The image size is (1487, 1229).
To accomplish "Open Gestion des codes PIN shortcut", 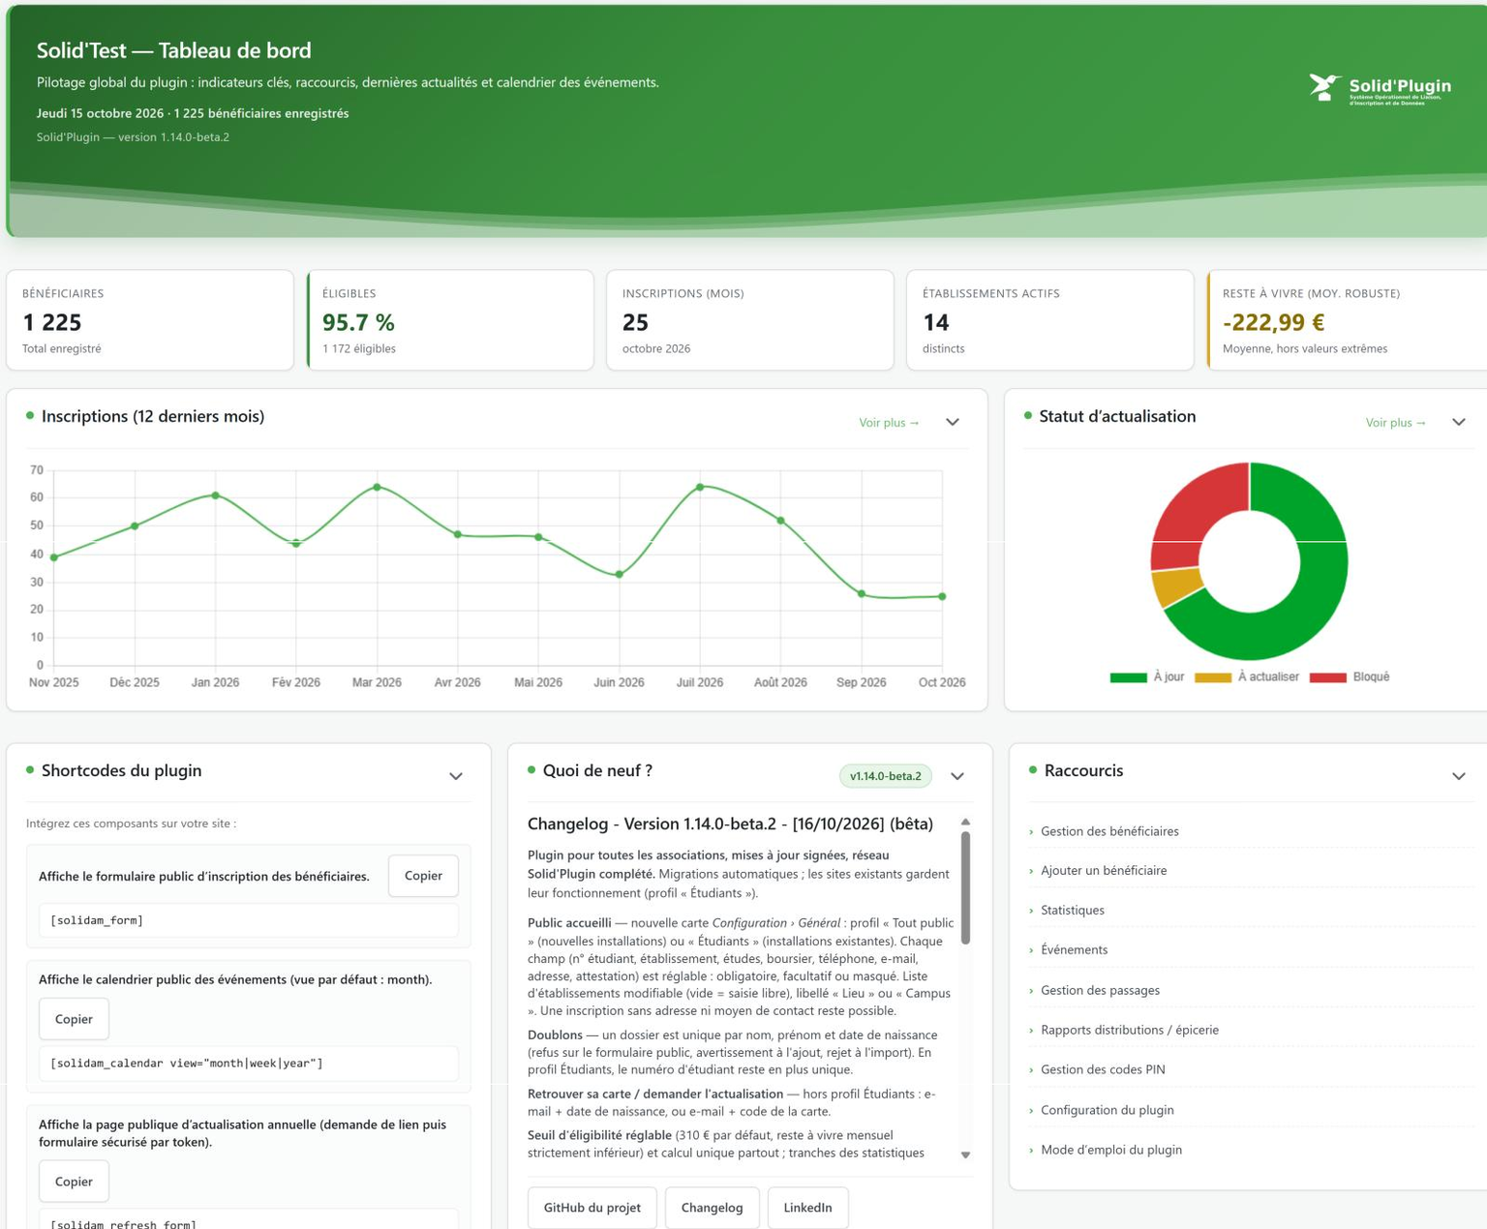I will click(1103, 1070).
